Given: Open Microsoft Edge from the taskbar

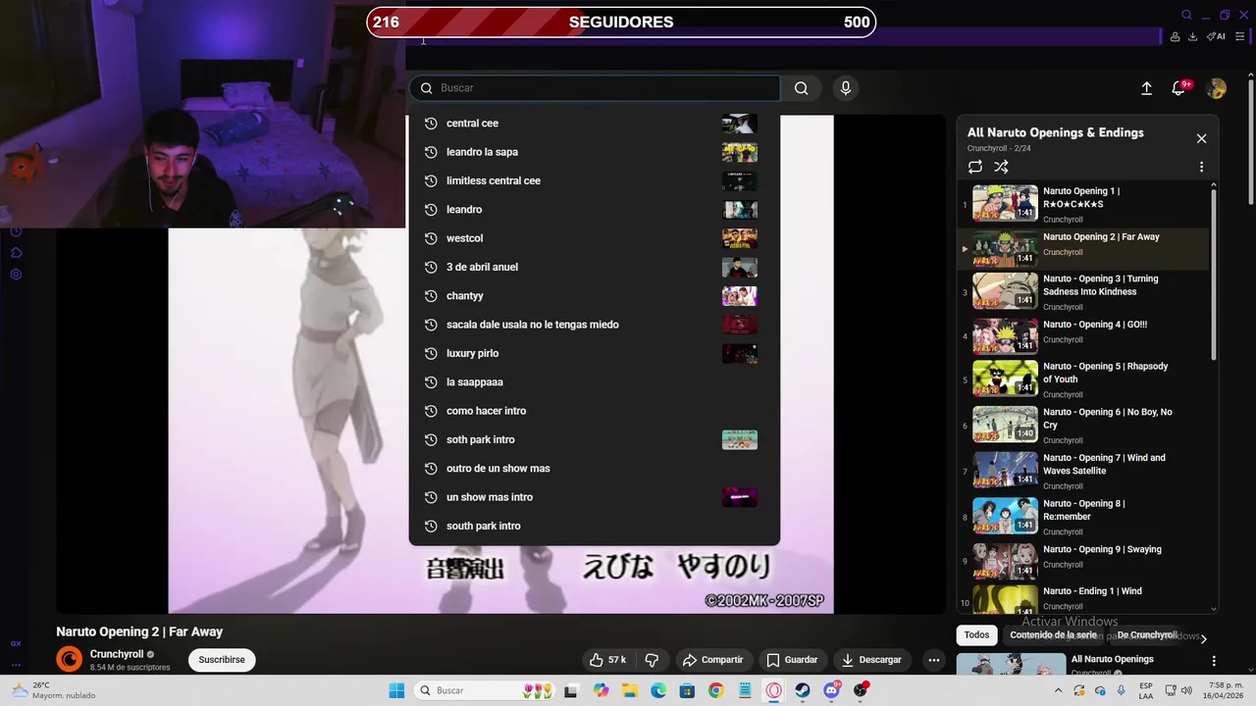Looking at the screenshot, I should pos(658,690).
